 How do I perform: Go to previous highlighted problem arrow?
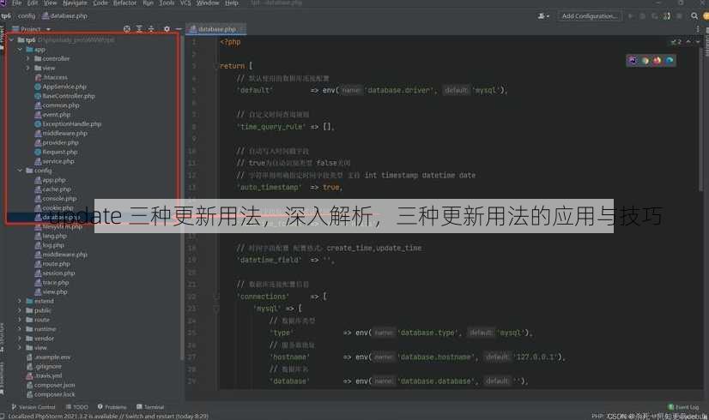(688, 41)
